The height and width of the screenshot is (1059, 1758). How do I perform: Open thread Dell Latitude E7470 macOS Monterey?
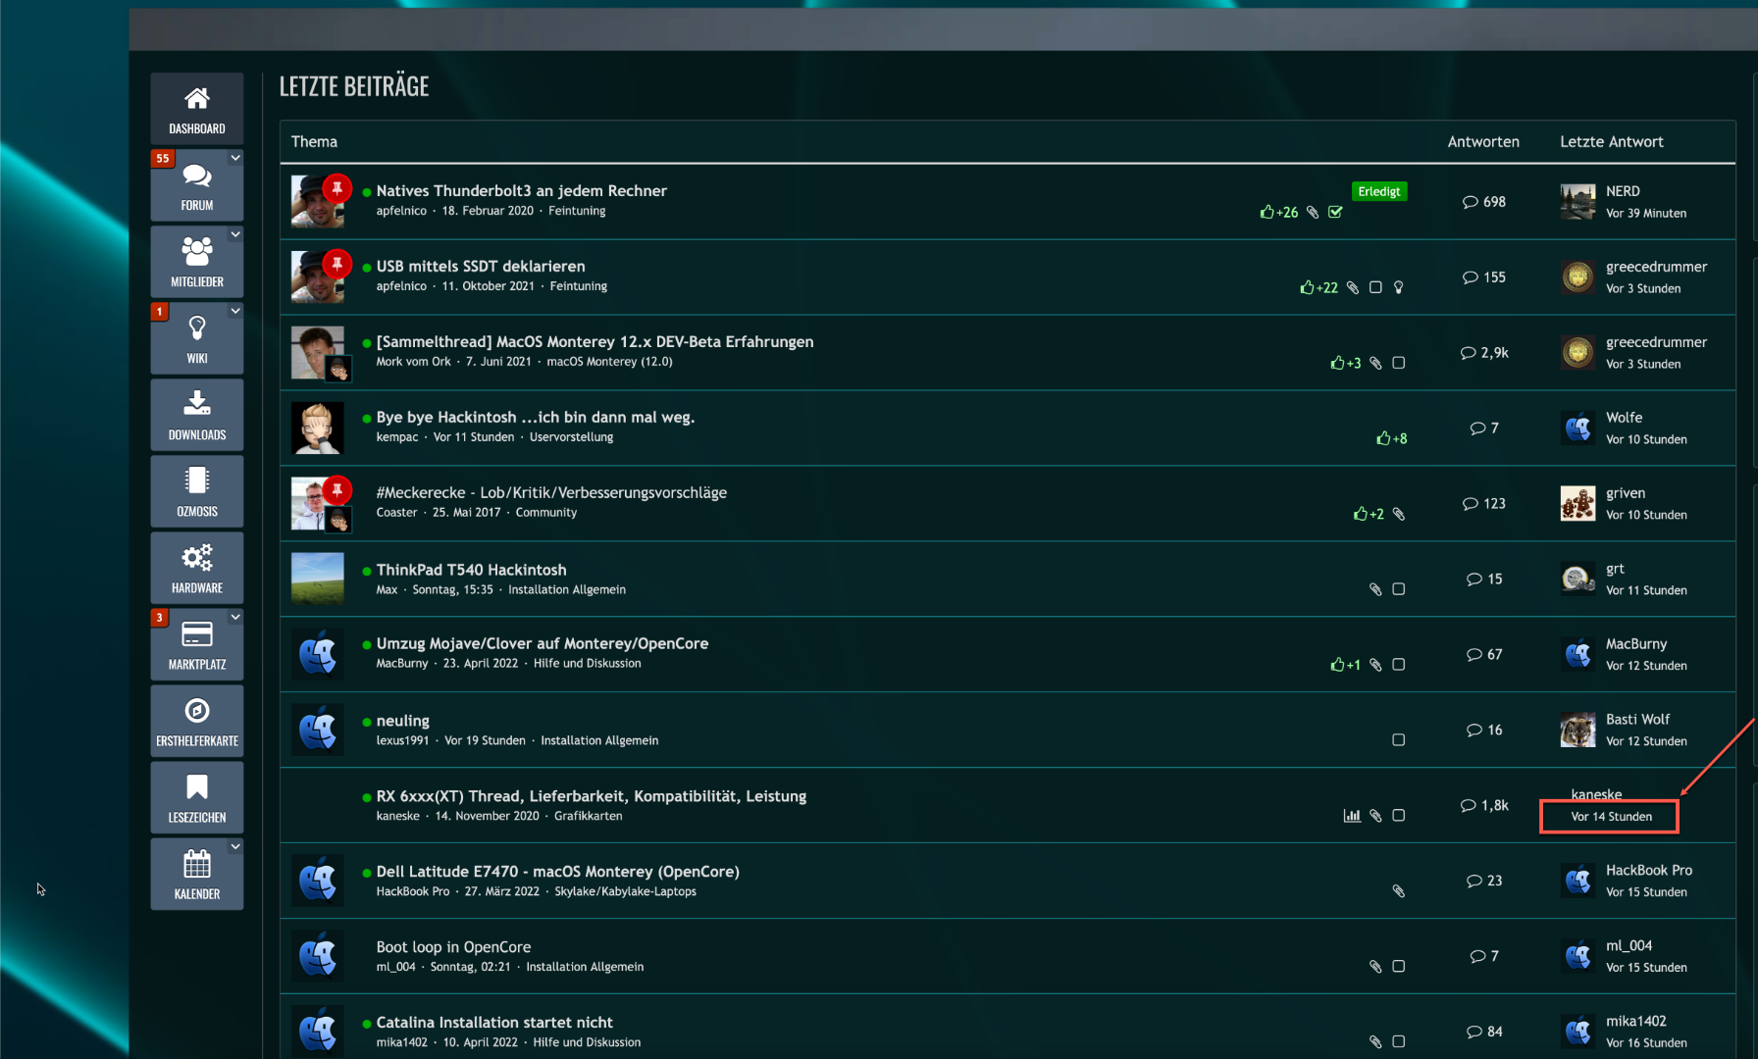click(x=557, y=871)
